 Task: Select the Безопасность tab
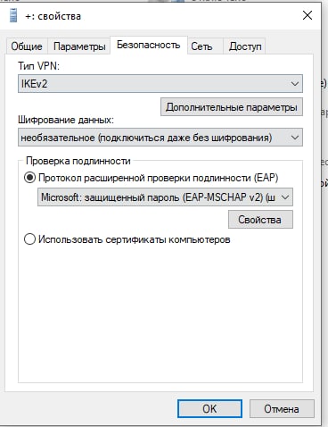point(149,45)
